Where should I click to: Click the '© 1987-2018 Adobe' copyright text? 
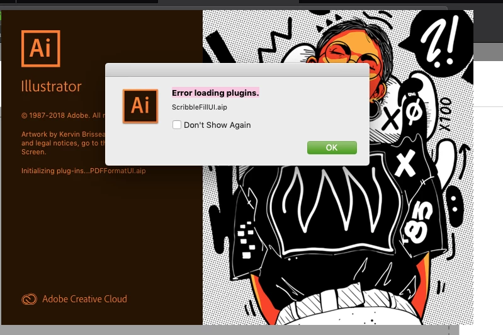(x=63, y=115)
